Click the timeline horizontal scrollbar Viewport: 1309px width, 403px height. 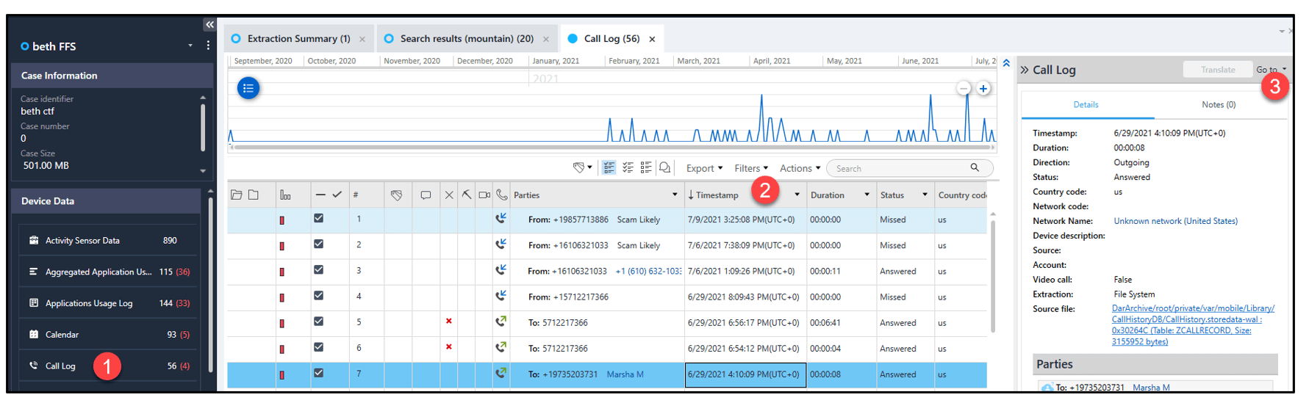pos(612,148)
